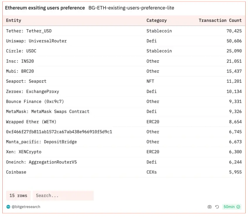Click the camera screenshot icon
Screen dimensions: 248x217
[x=209, y=207]
